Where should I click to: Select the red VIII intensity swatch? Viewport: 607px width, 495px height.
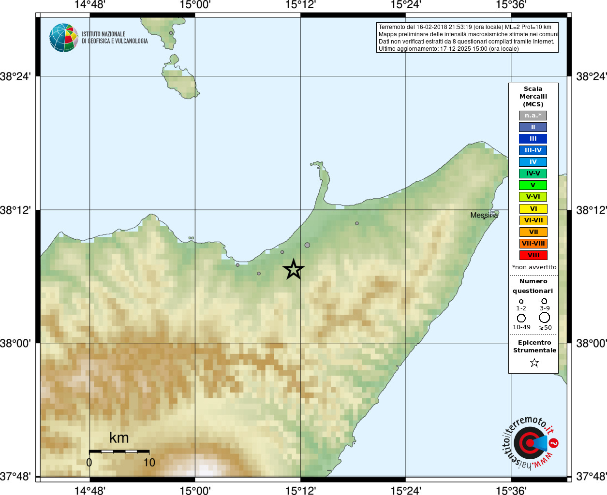pos(533,255)
